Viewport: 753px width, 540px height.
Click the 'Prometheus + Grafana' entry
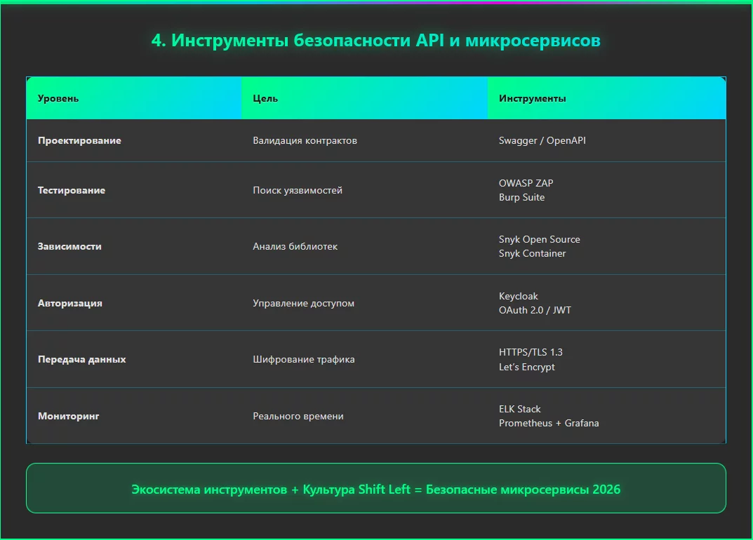click(x=548, y=423)
